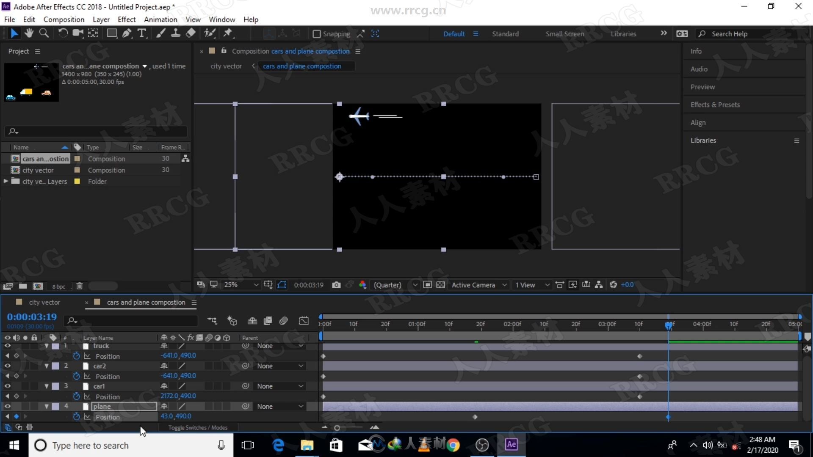This screenshot has width=813, height=457.
Task: Select the Standard workspace button
Action: coord(503,33)
